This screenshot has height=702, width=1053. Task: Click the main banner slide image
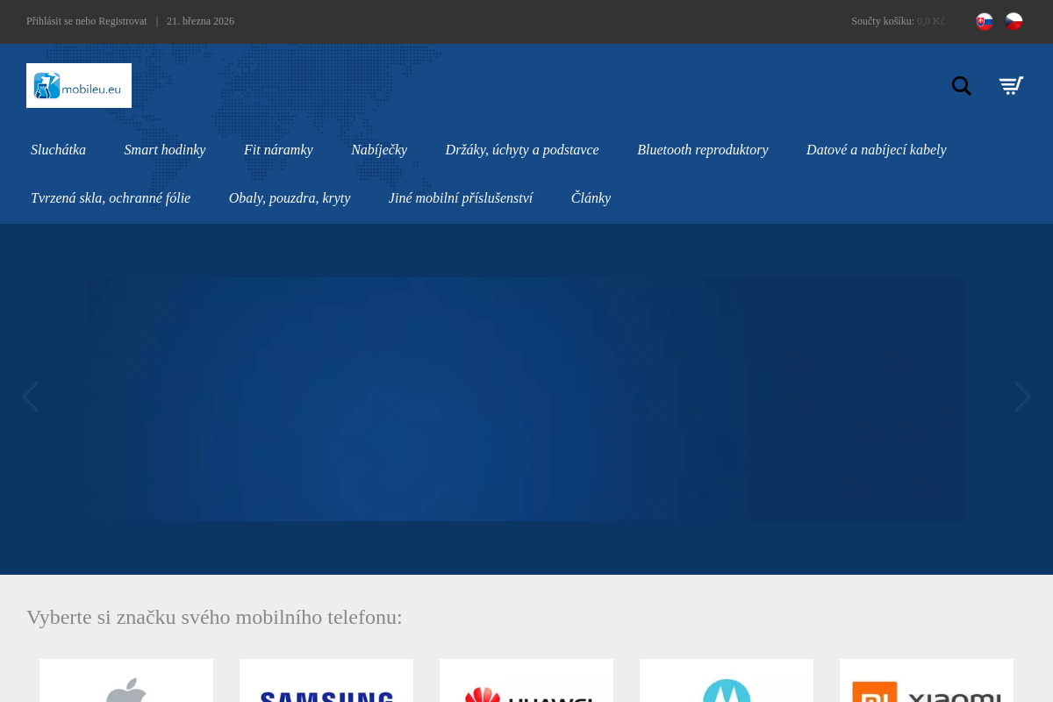tap(526, 399)
